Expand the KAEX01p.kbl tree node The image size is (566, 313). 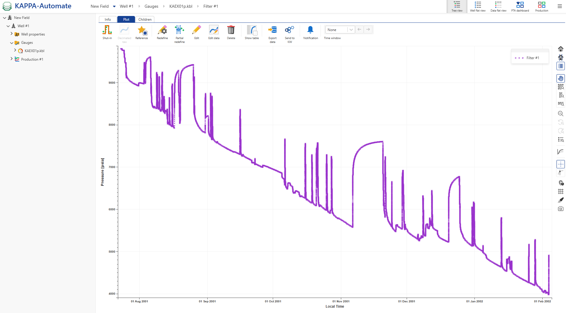[x=15, y=51]
